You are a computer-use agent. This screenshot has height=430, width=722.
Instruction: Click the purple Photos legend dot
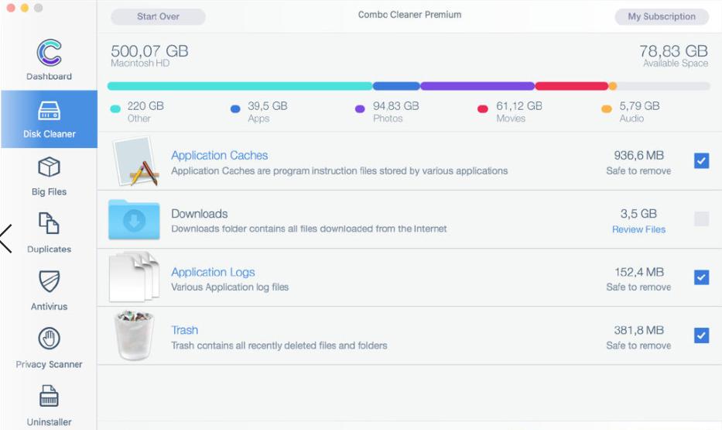(360, 109)
